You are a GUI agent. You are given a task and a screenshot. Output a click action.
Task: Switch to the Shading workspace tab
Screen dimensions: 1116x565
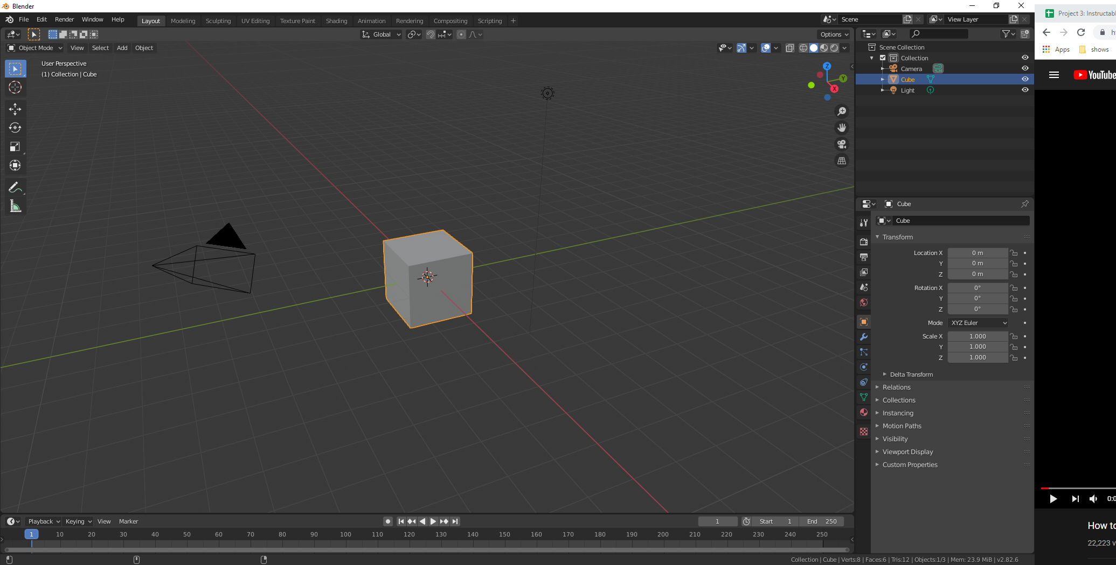336,20
